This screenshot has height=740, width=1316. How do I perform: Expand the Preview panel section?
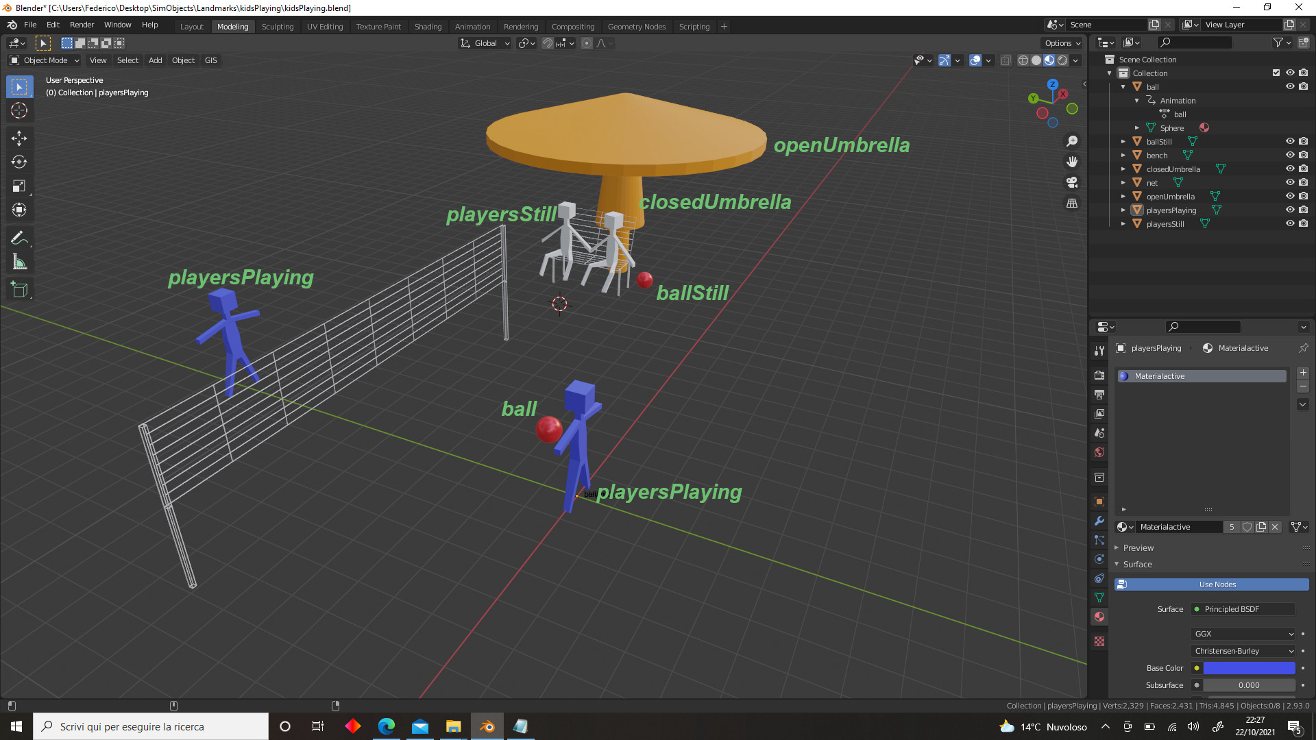tap(1138, 548)
